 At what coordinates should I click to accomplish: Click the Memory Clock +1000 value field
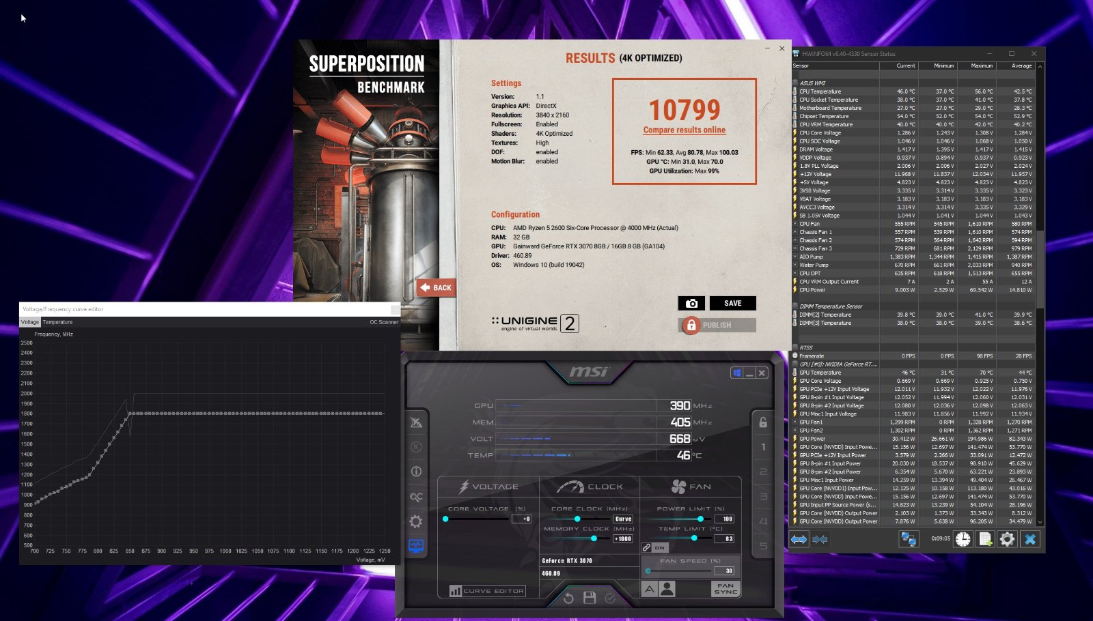[623, 538]
